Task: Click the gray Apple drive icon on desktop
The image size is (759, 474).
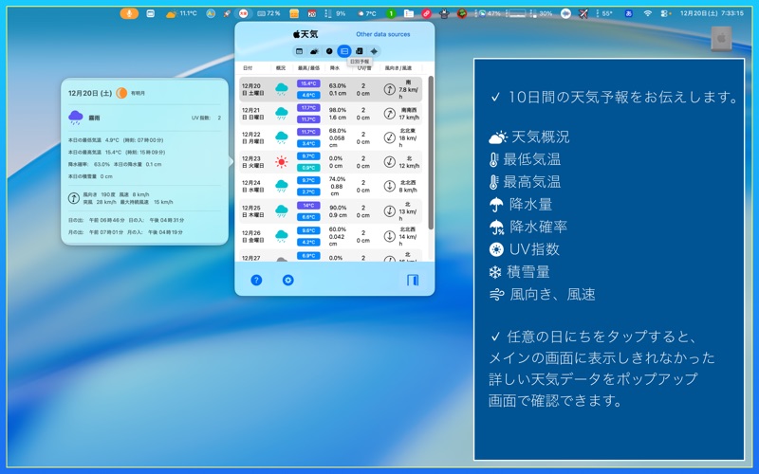Action: point(721,38)
